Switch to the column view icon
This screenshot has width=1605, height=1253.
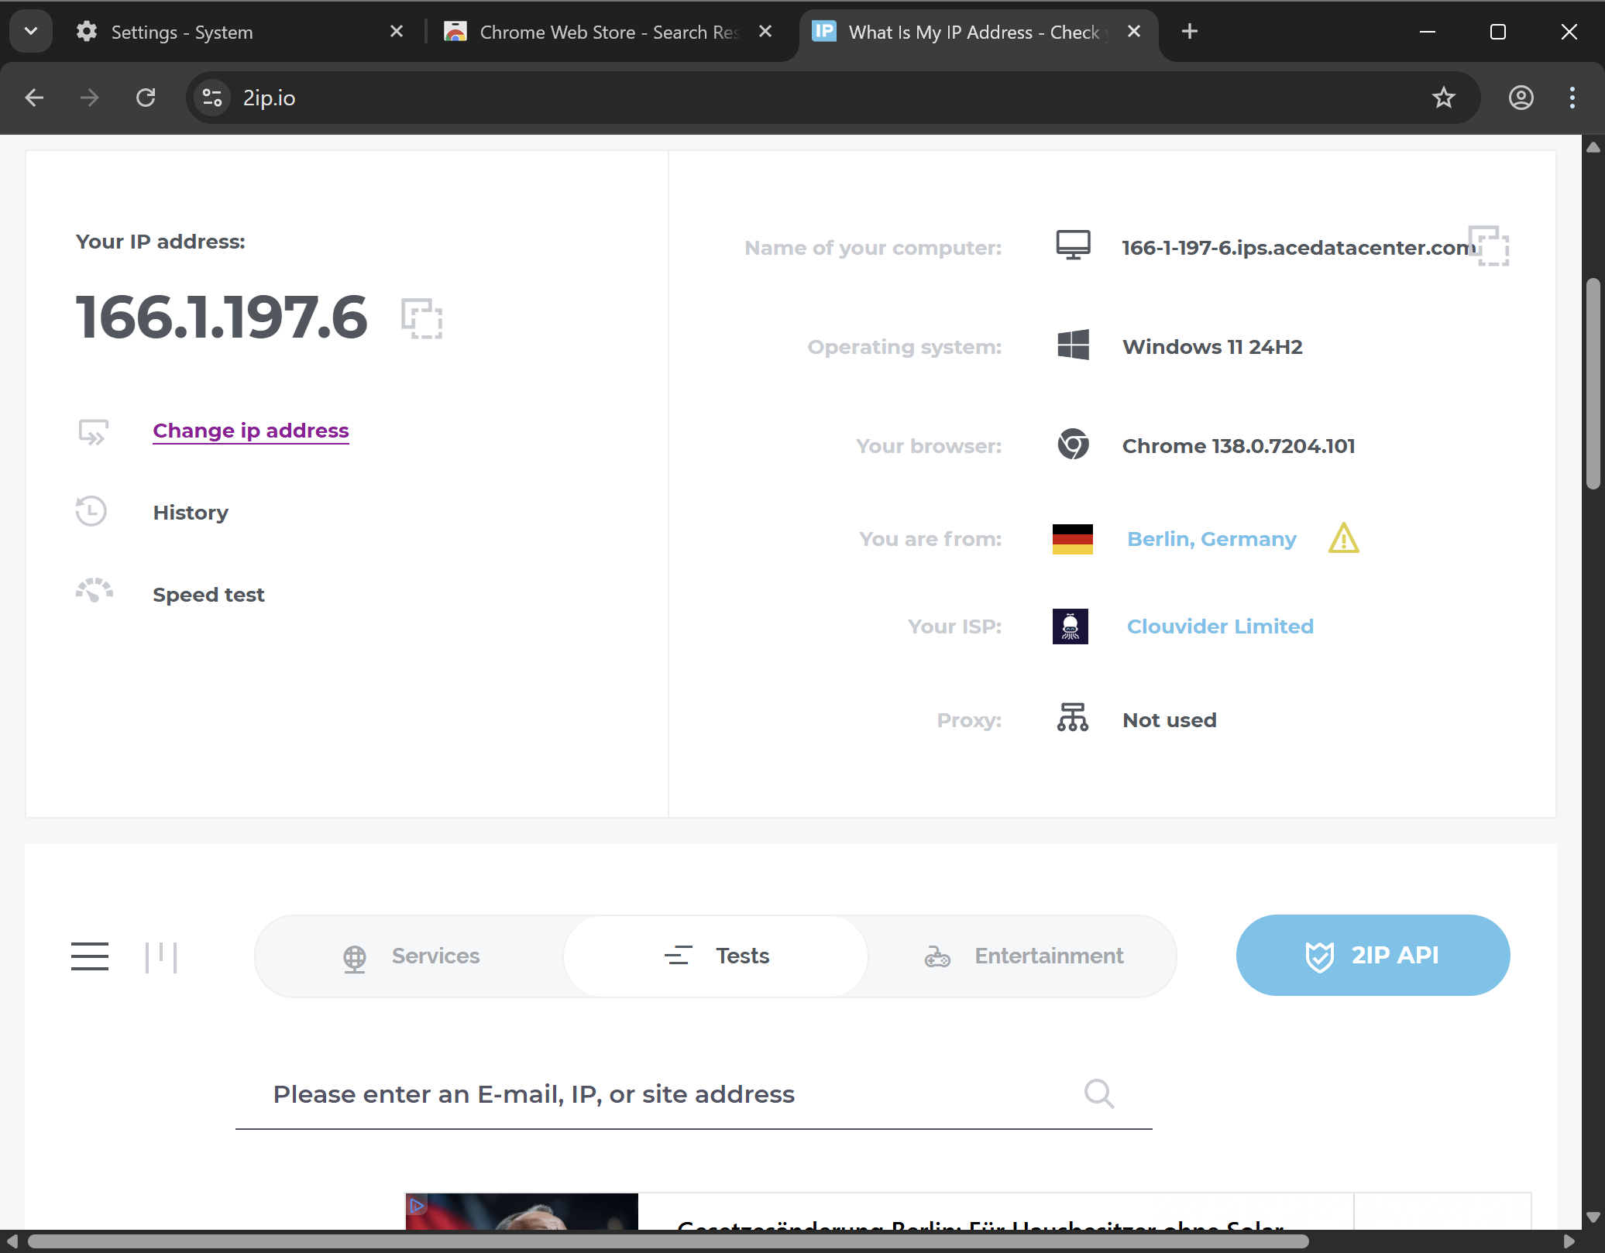point(161,957)
